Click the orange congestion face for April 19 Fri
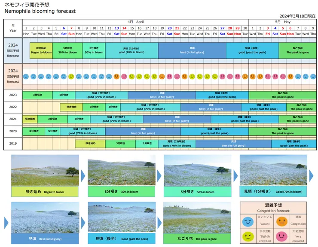The width and height of the screenshot is (318, 247). click(x=162, y=77)
